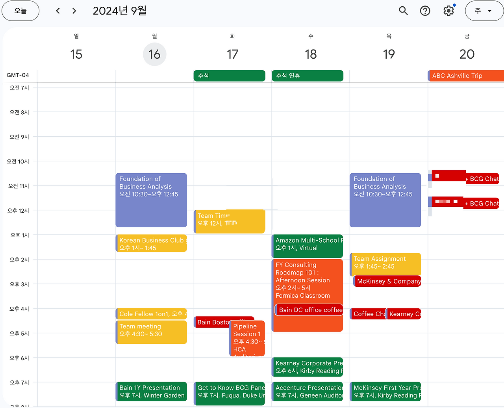Click the help question mark icon
Viewport: 504px width, 408px height.
tap(425, 11)
